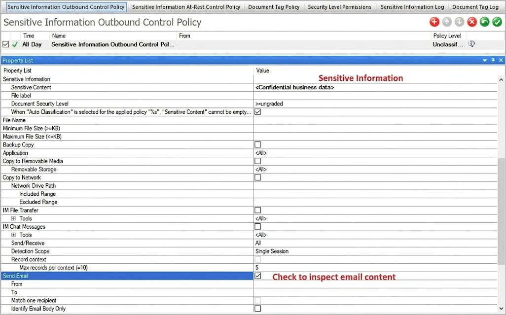The width and height of the screenshot is (506, 315).
Task: Pin the Property List panel
Action: [493, 60]
